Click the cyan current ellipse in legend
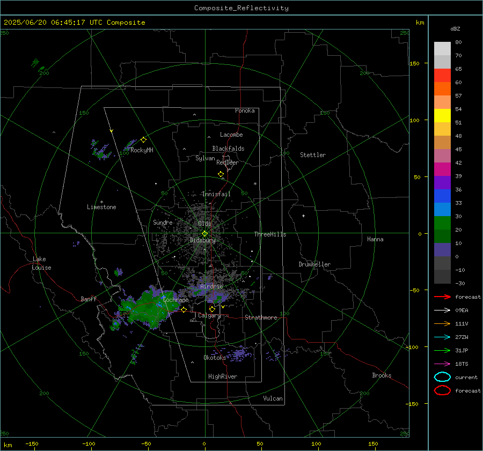 click(442, 377)
